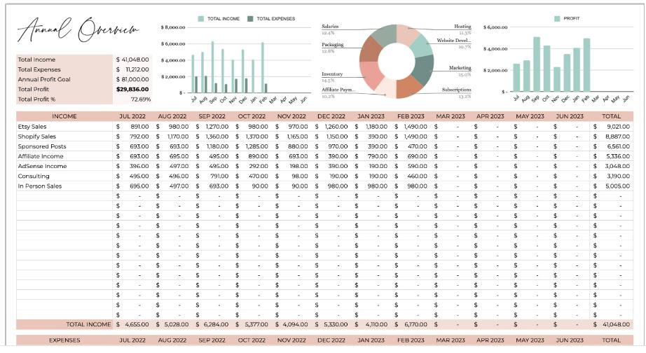646x353 pixels.
Task: Select the Affiliate Income row label
Action: (x=41, y=156)
